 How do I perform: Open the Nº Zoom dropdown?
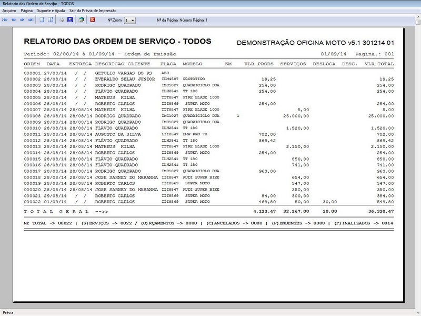coord(129,21)
